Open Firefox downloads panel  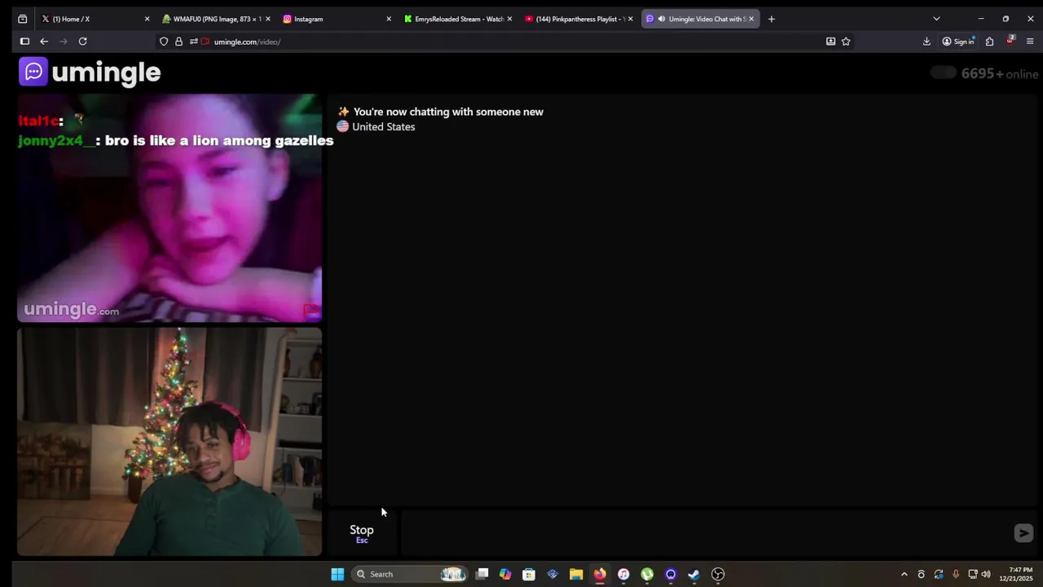pos(926,42)
